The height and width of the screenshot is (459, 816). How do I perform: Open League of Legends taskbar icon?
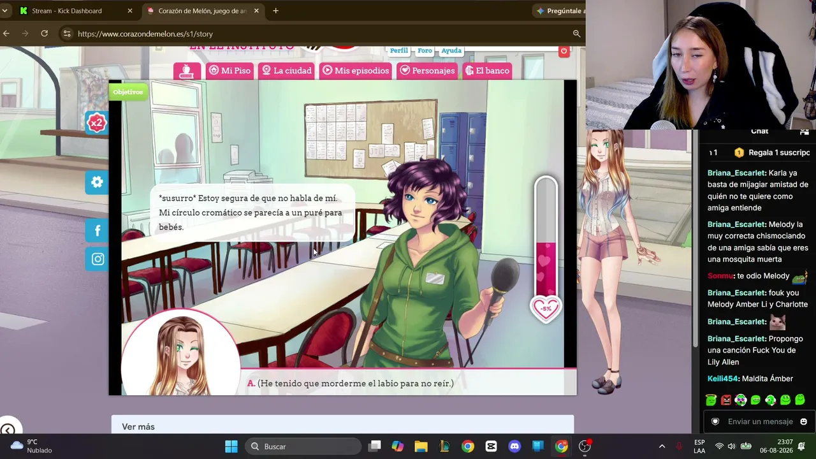pos(444,446)
